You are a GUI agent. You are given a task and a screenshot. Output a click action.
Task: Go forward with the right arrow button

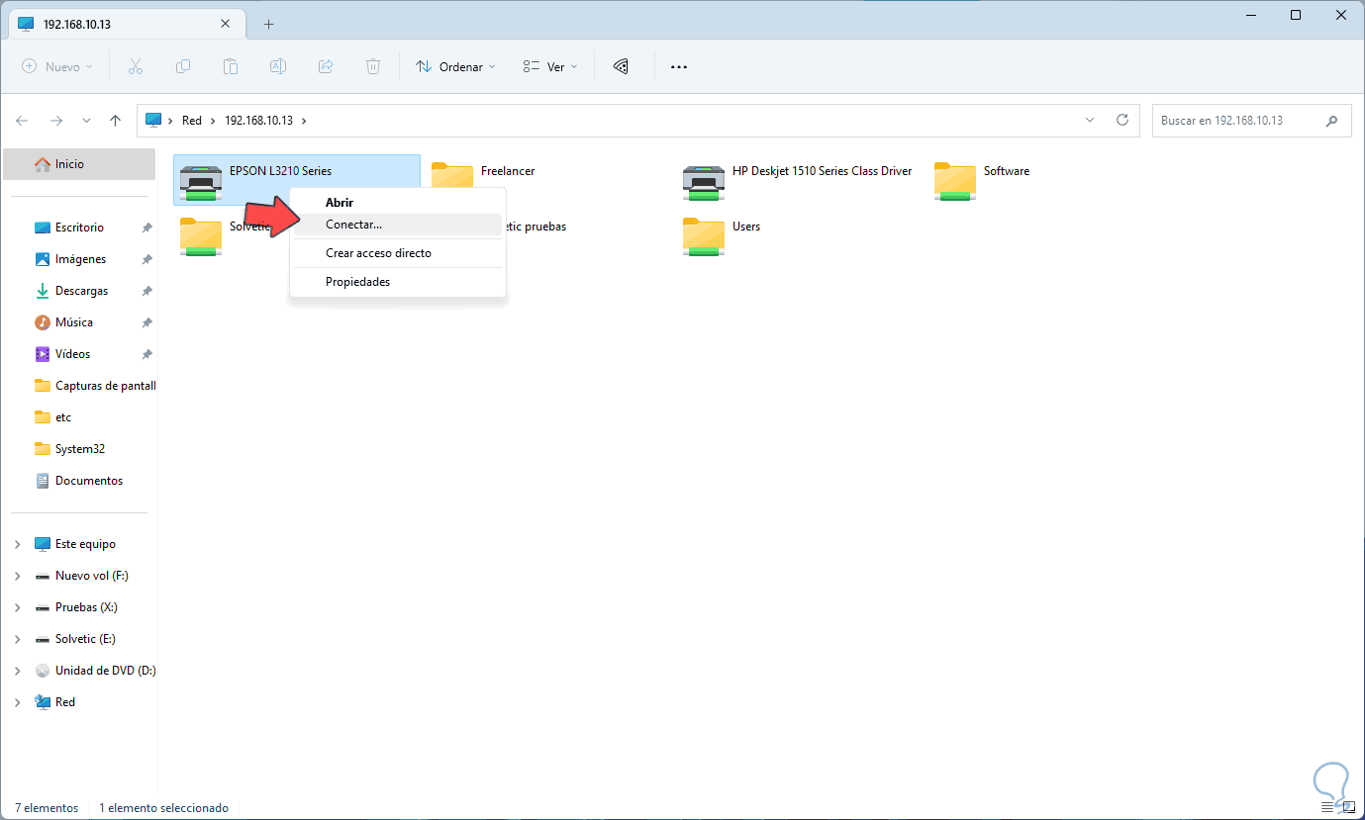click(x=56, y=121)
